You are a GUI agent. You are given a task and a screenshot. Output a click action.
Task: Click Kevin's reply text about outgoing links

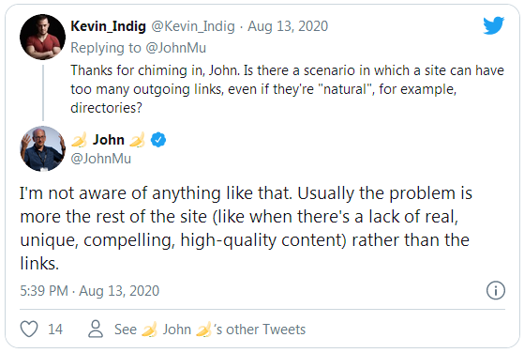click(287, 89)
